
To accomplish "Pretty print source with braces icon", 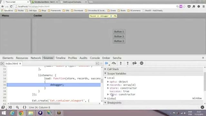I will coord(24,107).
